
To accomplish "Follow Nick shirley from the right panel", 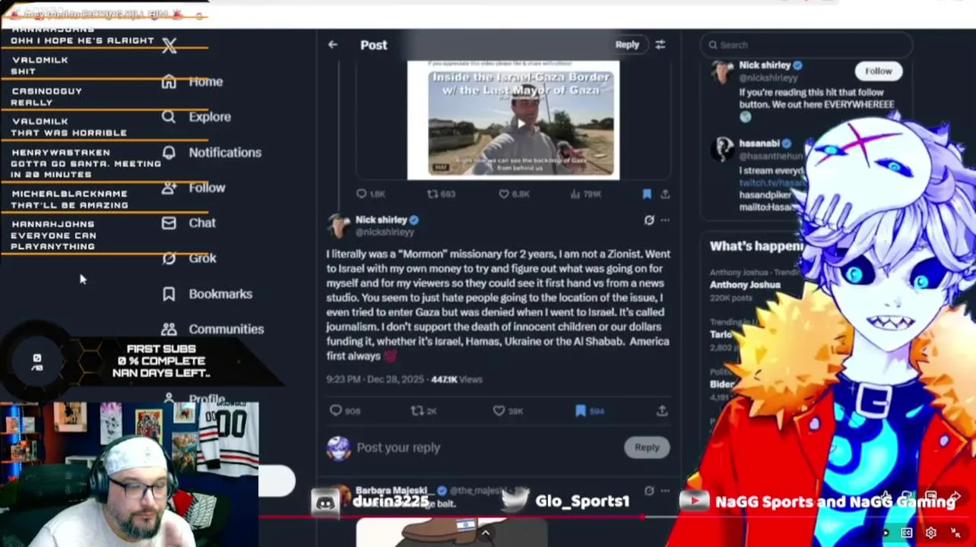I will pos(878,71).
